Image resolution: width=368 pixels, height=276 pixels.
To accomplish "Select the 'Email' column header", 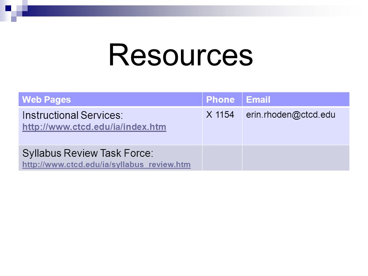I will [x=296, y=100].
